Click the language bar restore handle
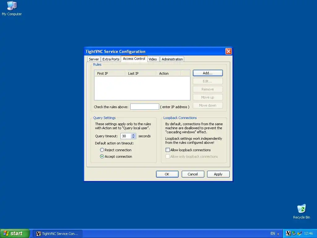The width and height of the screenshot is (317, 238). coord(278,234)
